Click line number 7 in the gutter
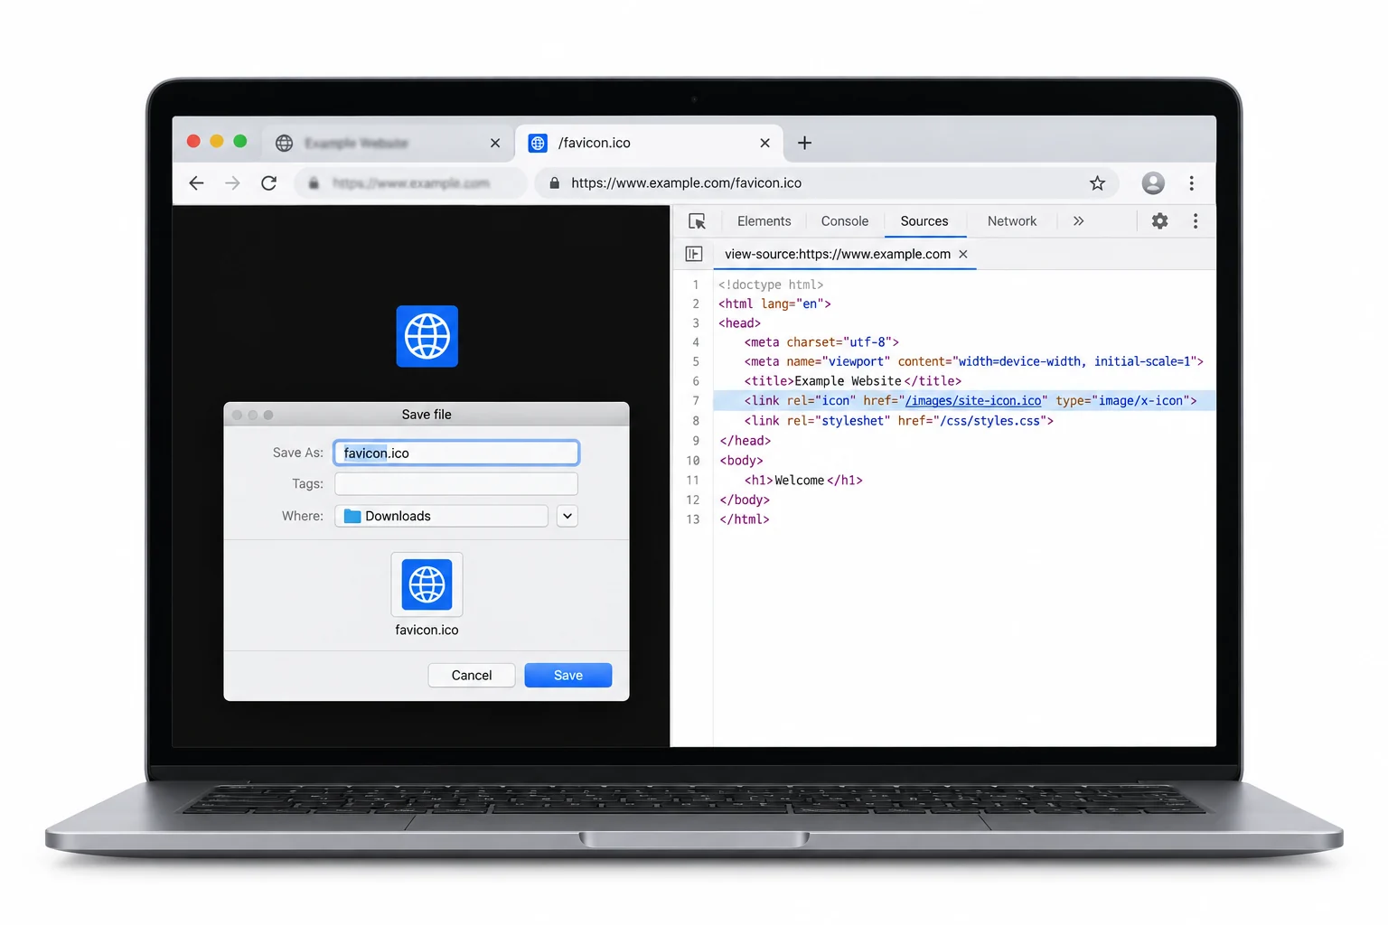 click(x=696, y=401)
